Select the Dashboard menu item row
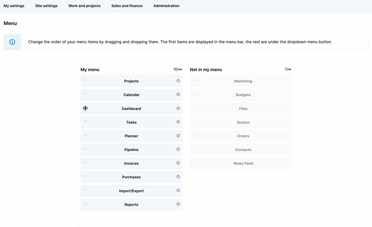Screen dimensions: 372x227 [131, 109]
